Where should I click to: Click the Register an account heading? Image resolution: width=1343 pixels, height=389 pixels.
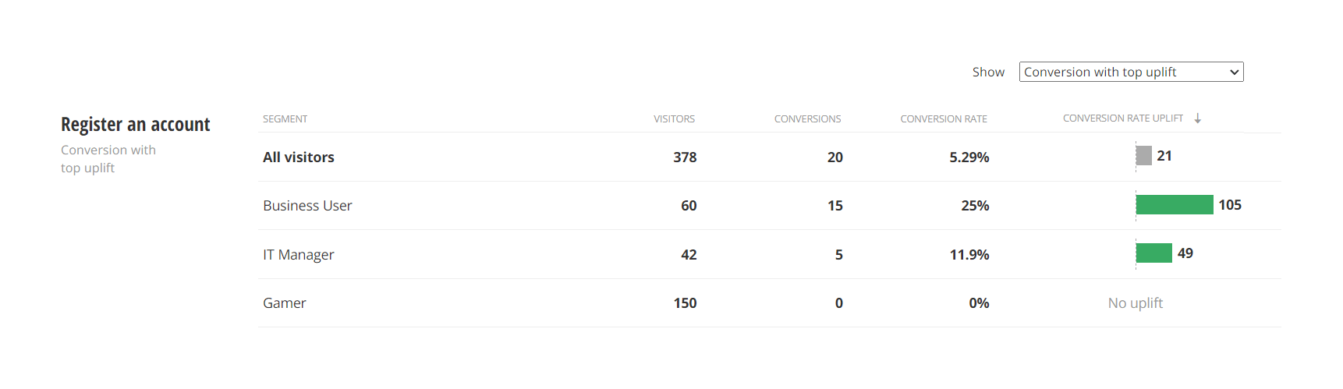135,125
